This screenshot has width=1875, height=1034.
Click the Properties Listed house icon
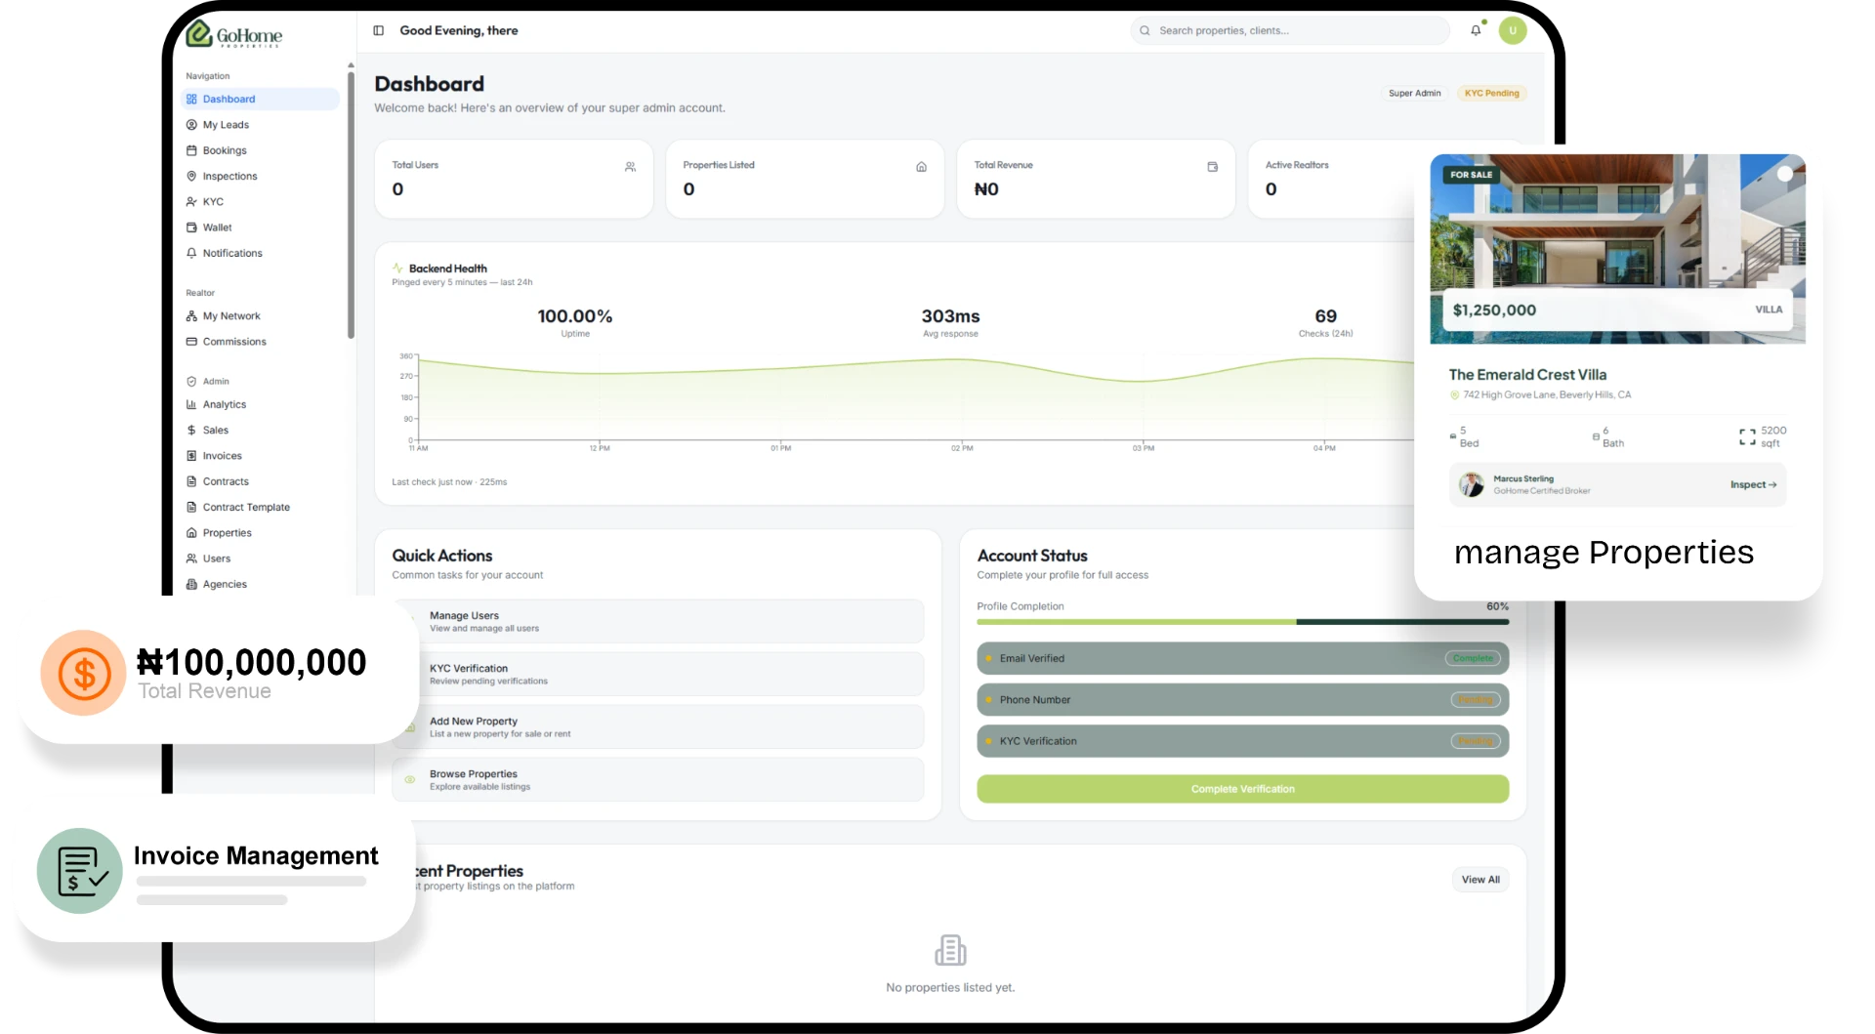click(x=921, y=167)
